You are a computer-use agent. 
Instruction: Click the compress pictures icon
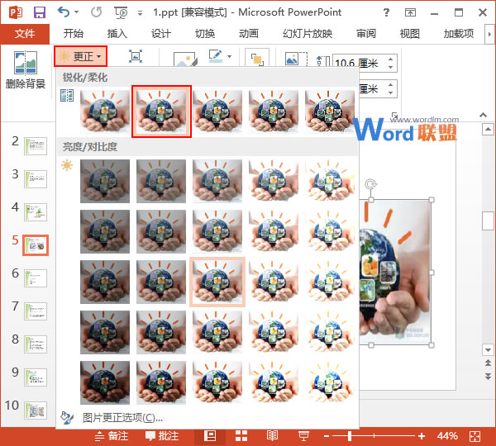[136, 57]
